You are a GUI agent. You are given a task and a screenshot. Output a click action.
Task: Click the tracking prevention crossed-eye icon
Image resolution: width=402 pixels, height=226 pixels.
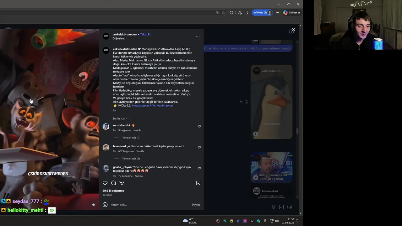tap(218, 13)
